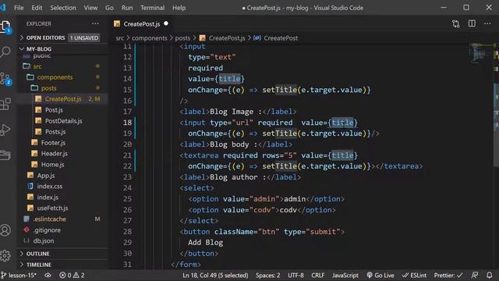The height and width of the screenshot is (281, 499).
Task: Open the Edit menu
Action: point(37,8)
